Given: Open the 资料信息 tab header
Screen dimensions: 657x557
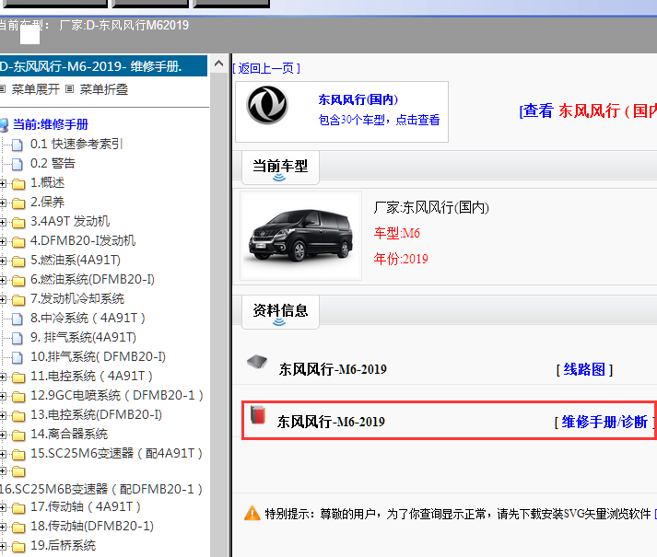Looking at the screenshot, I should [280, 312].
